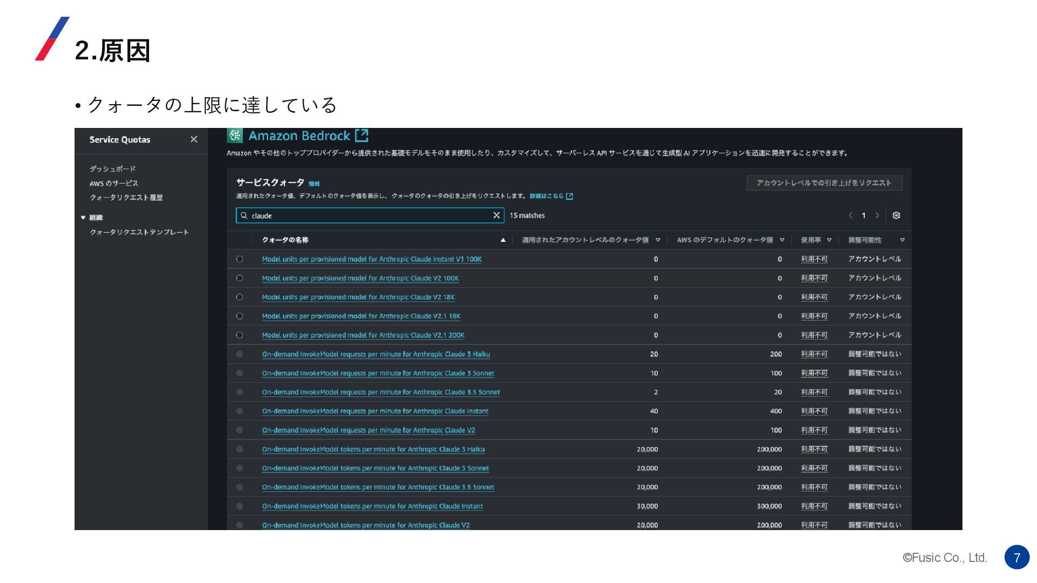The width and height of the screenshot is (1037, 583).
Task: Click アカウントレベルでの引き上げをリクエスト button
Action: 824,183
